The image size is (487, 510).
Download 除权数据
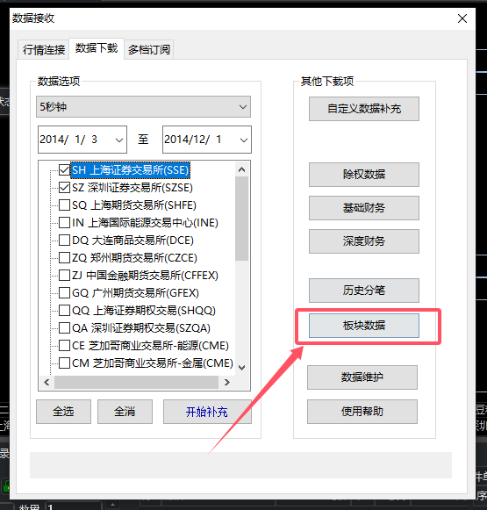click(x=364, y=175)
